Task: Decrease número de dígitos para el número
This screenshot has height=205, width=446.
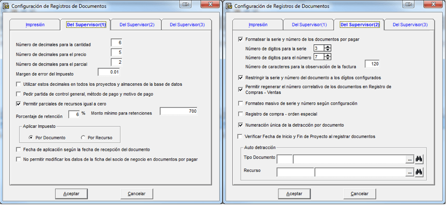Action: coord(328,58)
